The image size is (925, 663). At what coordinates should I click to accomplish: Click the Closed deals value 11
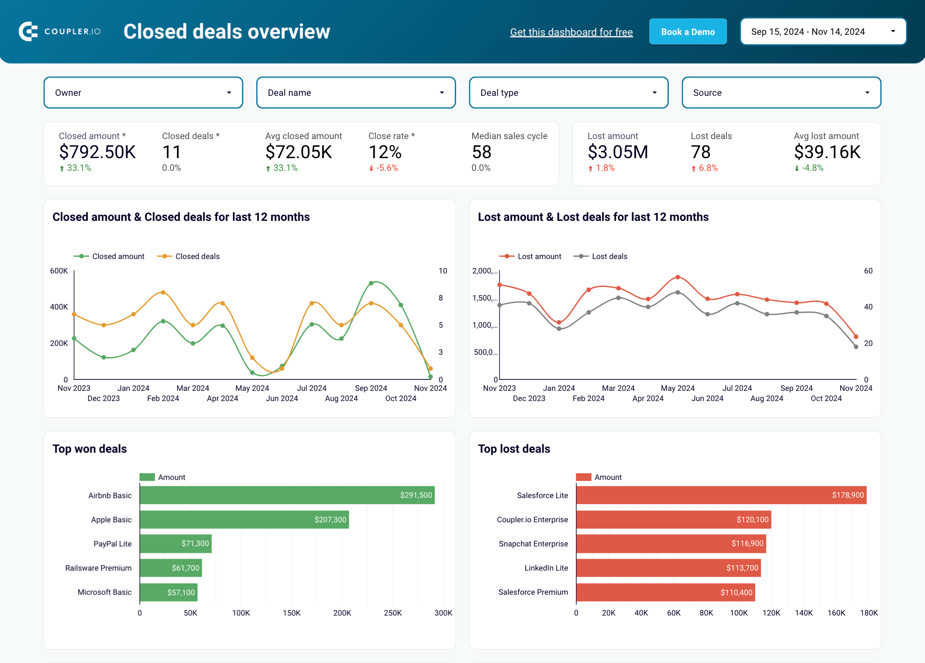point(171,152)
